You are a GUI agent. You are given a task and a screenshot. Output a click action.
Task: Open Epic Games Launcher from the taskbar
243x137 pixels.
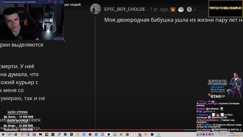point(71,134)
